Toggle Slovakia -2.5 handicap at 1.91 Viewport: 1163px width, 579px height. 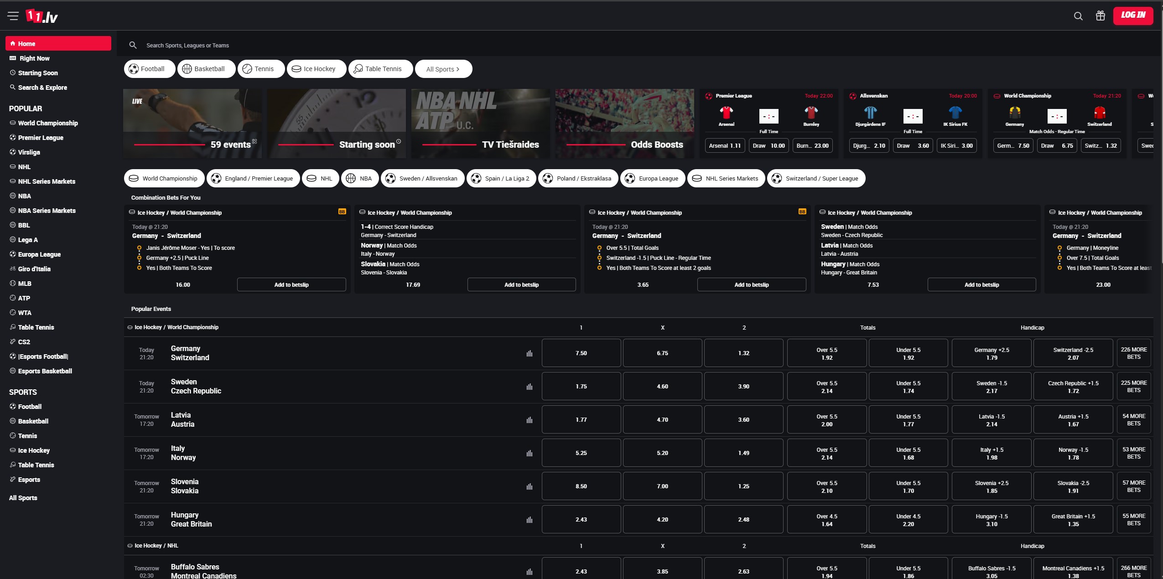[1073, 486]
